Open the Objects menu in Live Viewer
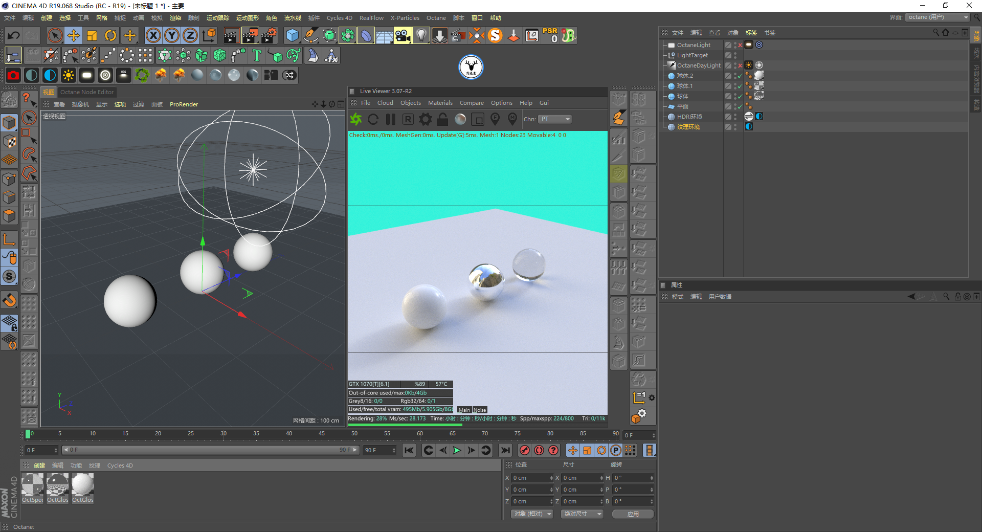The width and height of the screenshot is (982, 532). coord(411,103)
